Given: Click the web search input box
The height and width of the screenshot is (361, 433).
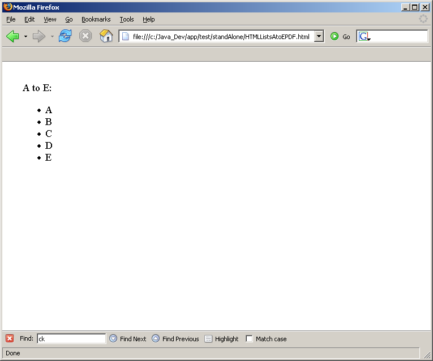Looking at the screenshot, I should click(399, 36).
